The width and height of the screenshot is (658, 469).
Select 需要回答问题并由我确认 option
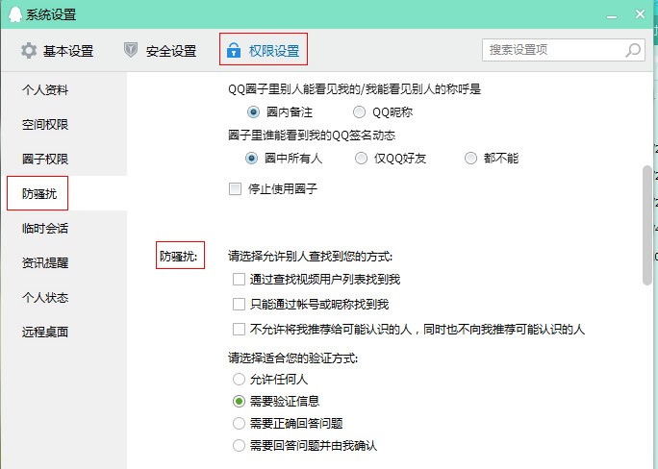[x=239, y=446]
